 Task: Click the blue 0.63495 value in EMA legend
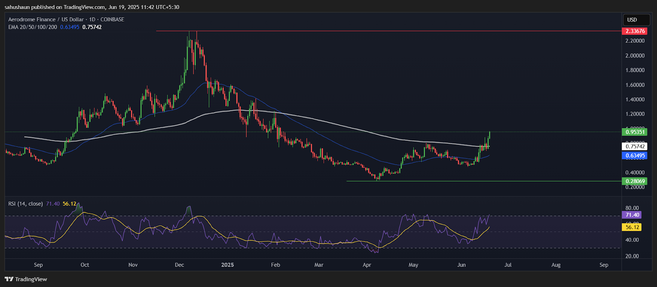coord(70,27)
